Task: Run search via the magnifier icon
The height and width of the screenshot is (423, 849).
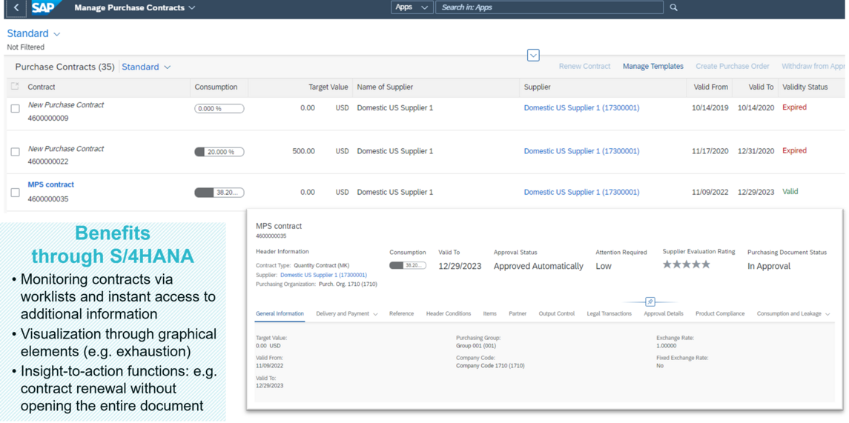Action: coord(673,7)
